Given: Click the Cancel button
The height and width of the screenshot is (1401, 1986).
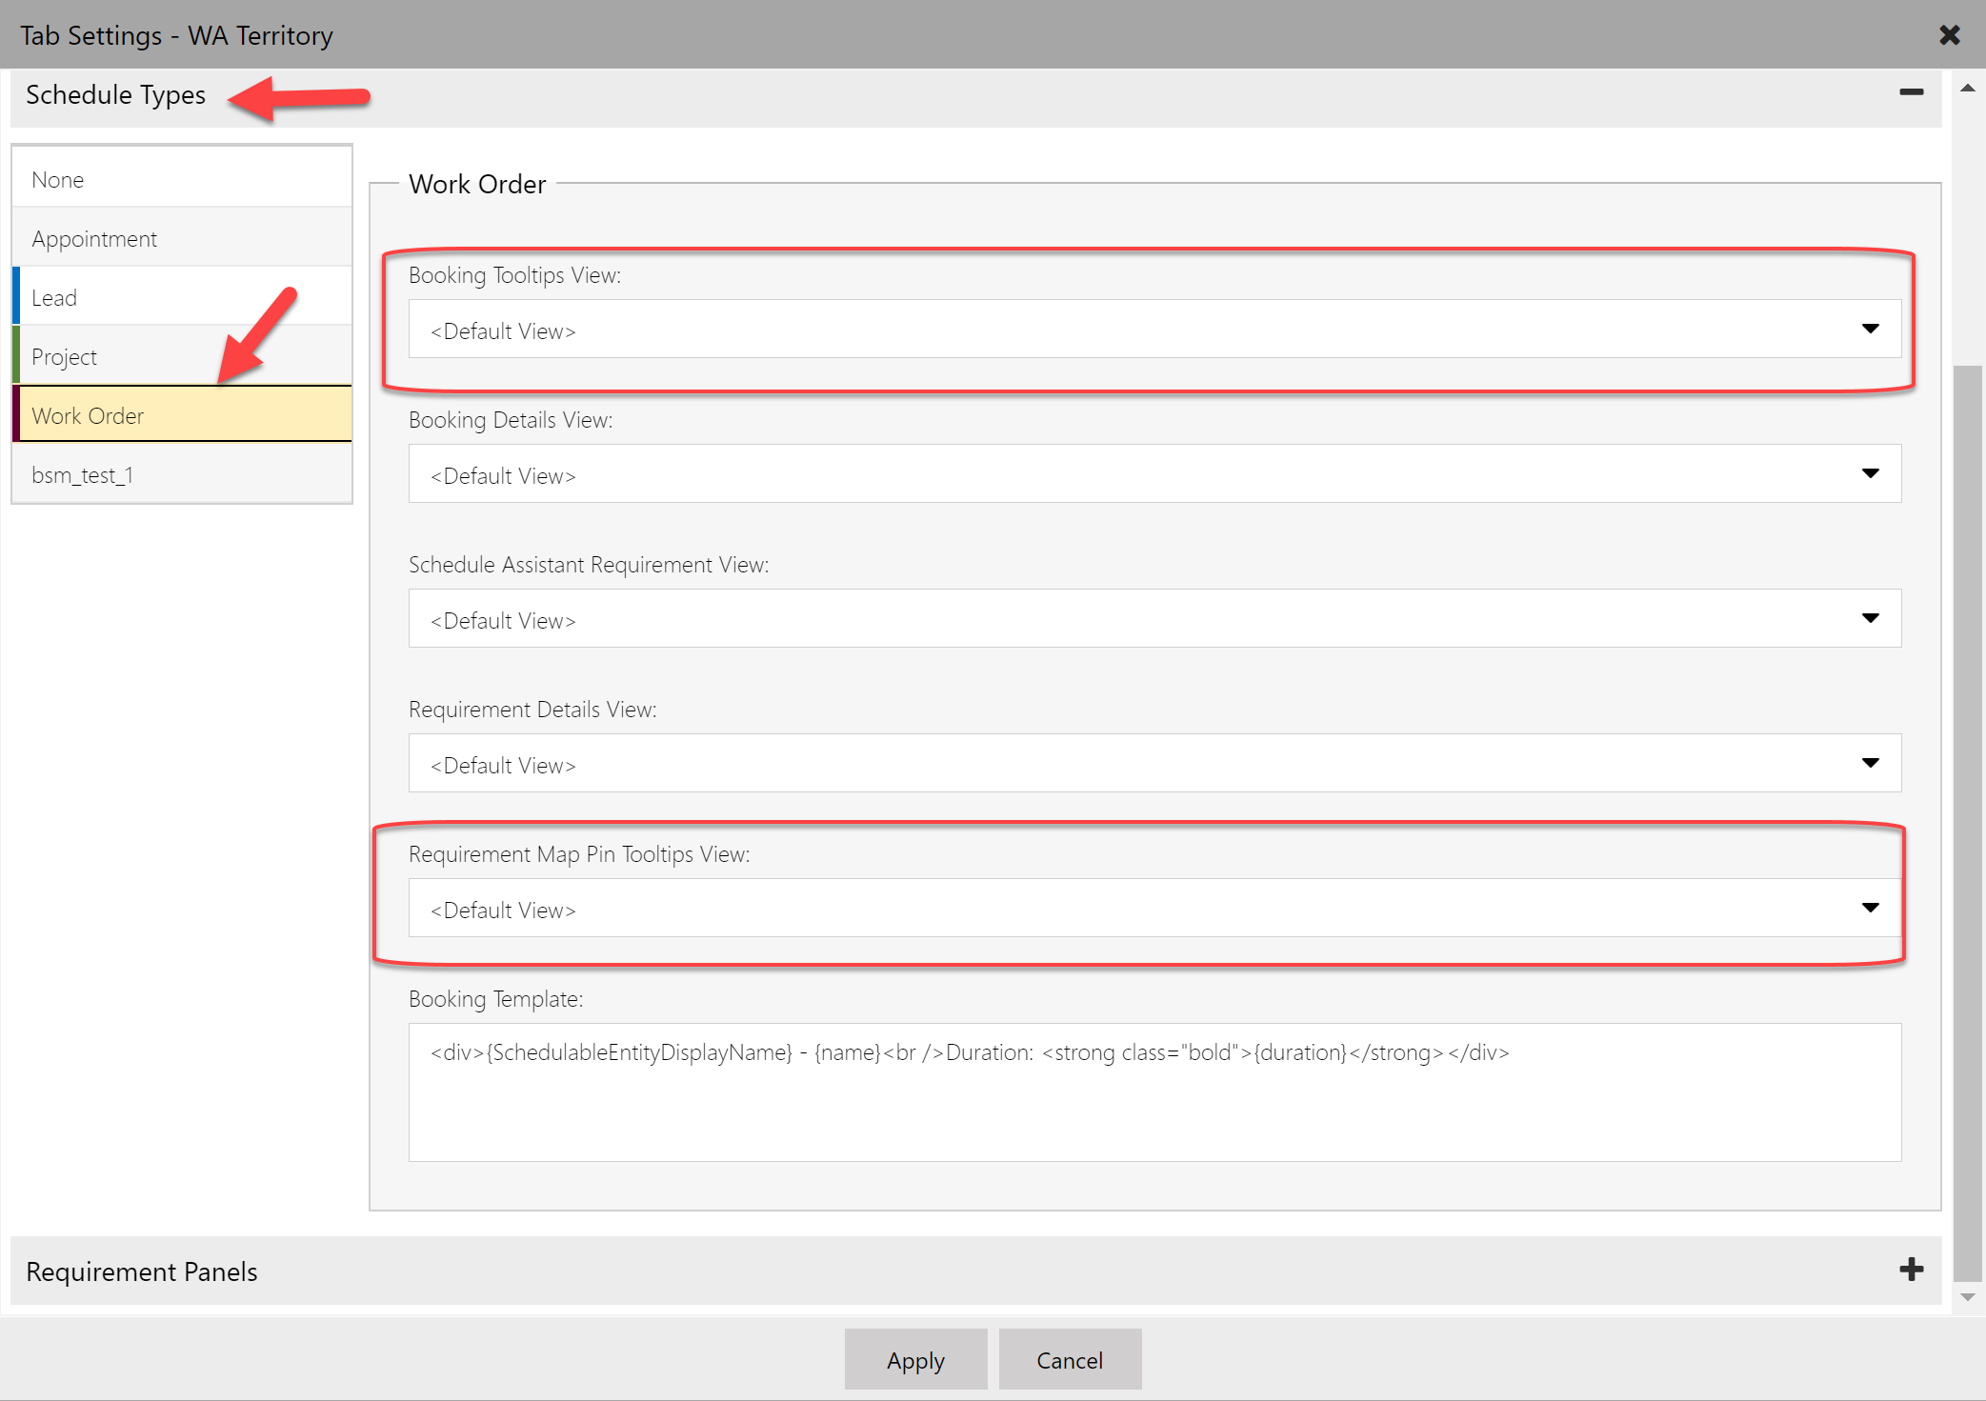Looking at the screenshot, I should point(1070,1359).
